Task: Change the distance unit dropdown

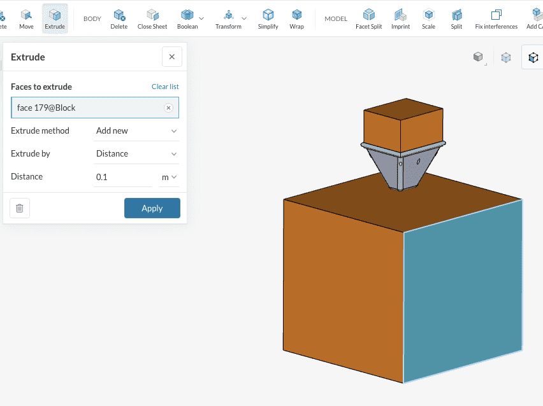Action: pyautogui.click(x=169, y=177)
